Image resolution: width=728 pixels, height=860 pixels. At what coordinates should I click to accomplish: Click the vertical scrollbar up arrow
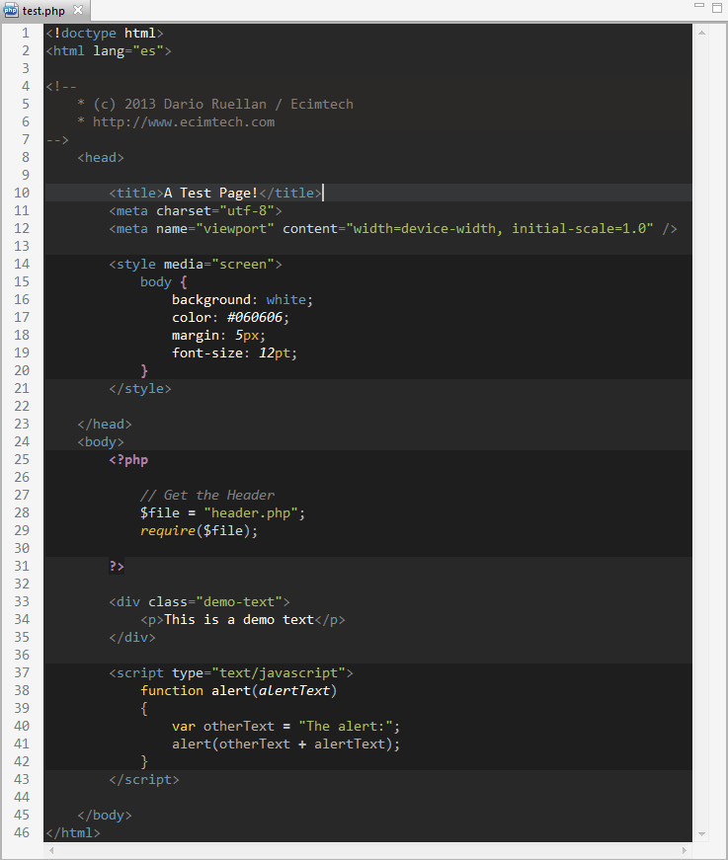701,33
